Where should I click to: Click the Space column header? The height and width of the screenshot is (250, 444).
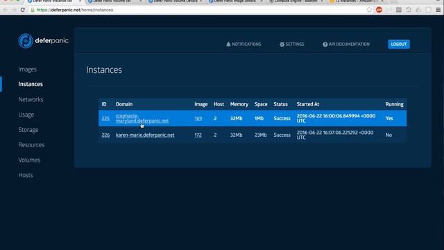coord(261,104)
